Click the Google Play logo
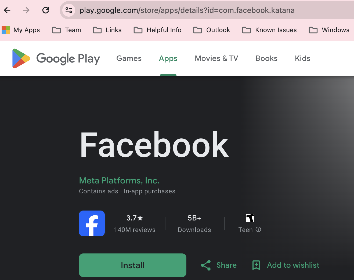This screenshot has height=280, width=354. 56,58
